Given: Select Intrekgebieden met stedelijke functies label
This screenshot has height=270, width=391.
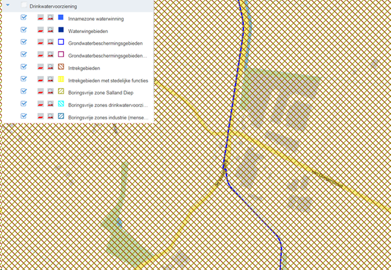Looking at the screenshot, I should (108, 80).
